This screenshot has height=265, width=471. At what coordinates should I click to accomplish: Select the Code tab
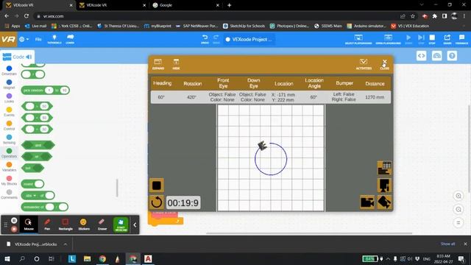(x=17, y=57)
